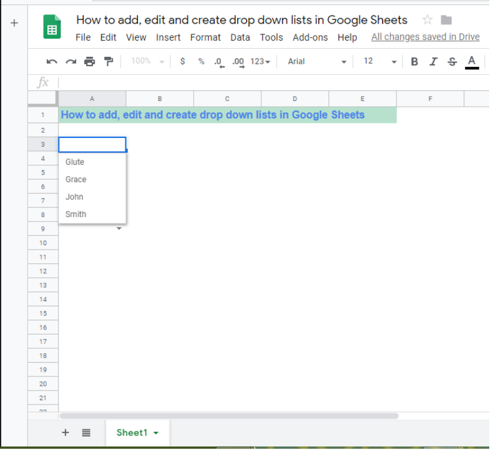
Task: Click the move to folder icon
Action: click(446, 20)
